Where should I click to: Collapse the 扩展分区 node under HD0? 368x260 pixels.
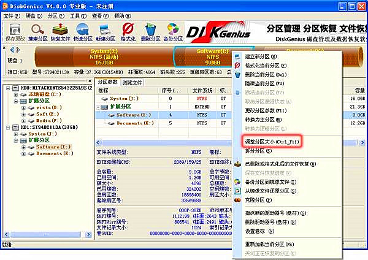pos(16,101)
